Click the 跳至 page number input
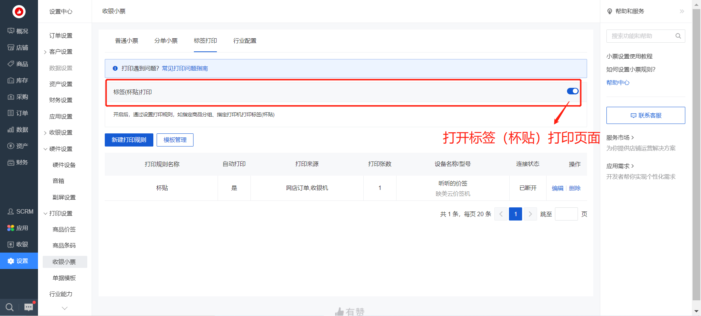The width and height of the screenshot is (701, 316). point(566,214)
